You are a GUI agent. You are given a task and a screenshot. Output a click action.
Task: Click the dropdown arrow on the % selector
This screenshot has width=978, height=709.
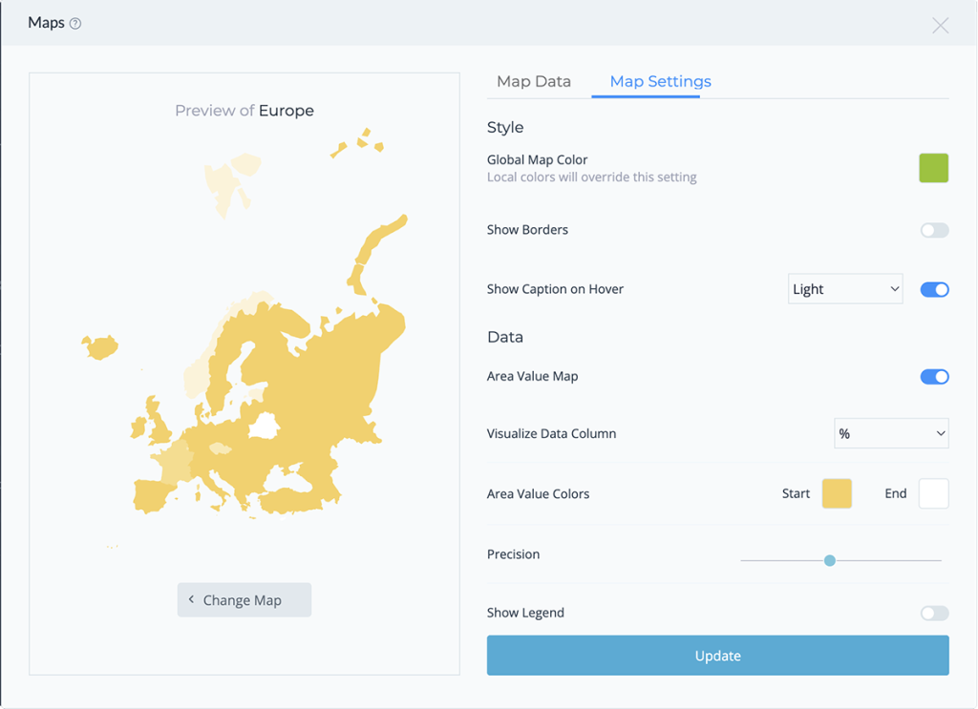[x=942, y=433]
